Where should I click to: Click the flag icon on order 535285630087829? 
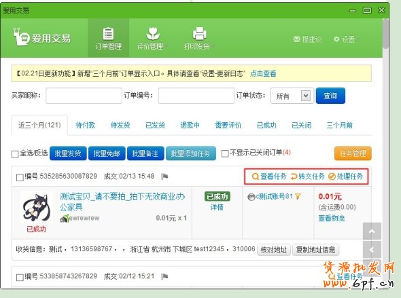tap(164, 176)
